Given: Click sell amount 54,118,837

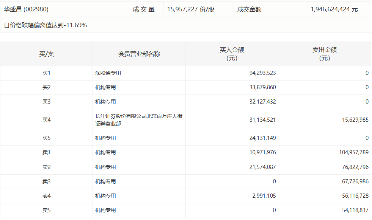Looking at the screenshot, I should tap(355, 210).
